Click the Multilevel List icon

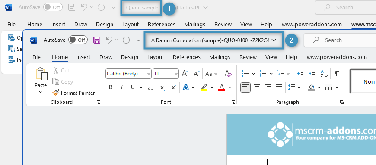point(281,73)
